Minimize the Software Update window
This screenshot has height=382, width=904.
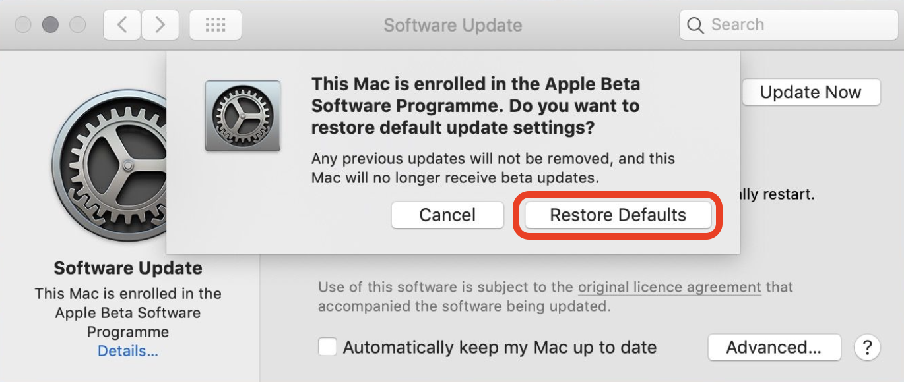(50, 25)
